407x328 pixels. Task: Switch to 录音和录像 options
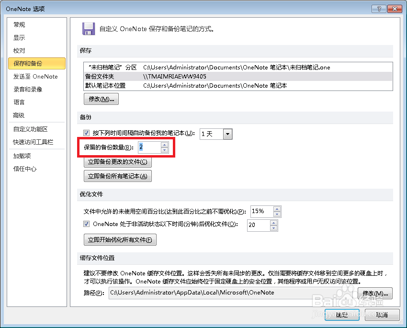pos(36,90)
